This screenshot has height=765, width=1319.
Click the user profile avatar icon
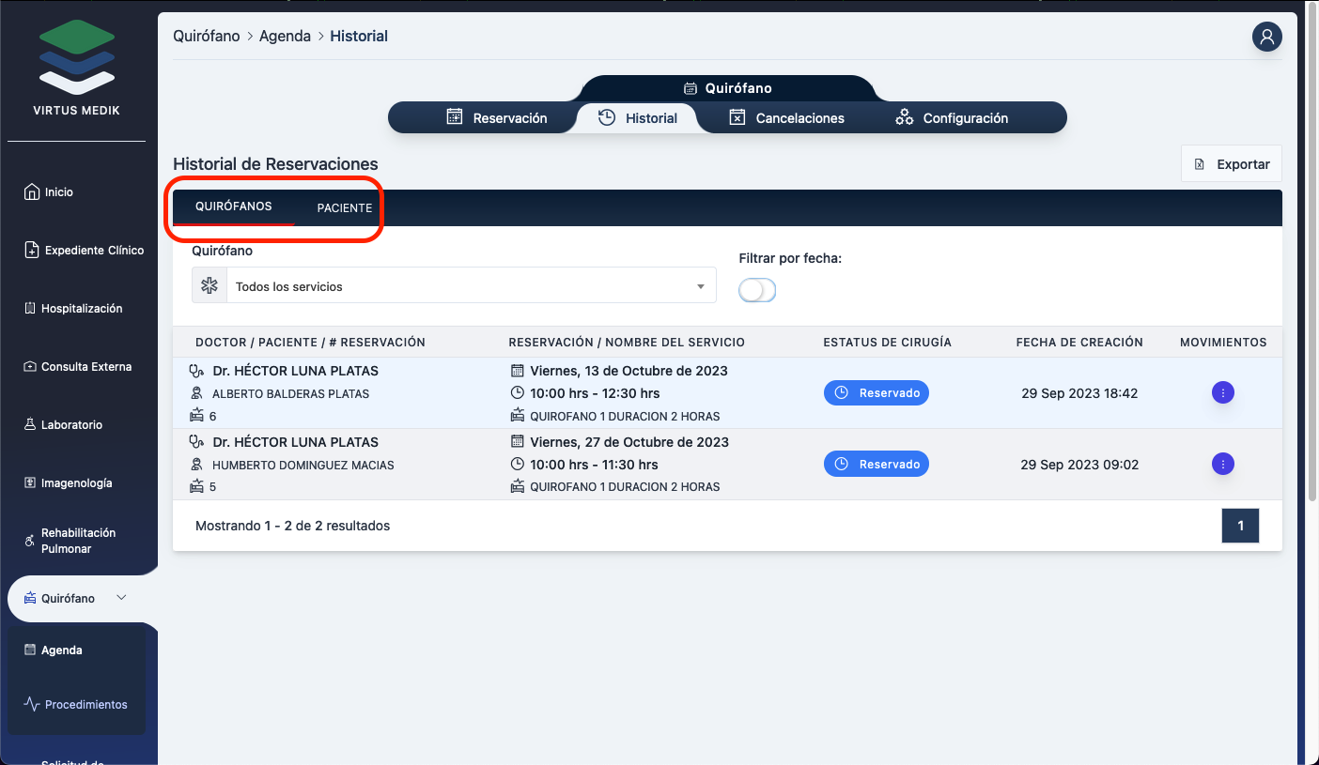pos(1266,37)
